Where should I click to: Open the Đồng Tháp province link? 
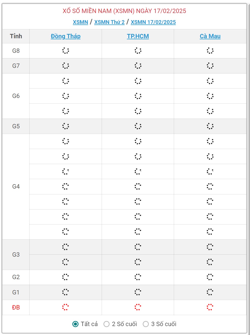click(65, 36)
